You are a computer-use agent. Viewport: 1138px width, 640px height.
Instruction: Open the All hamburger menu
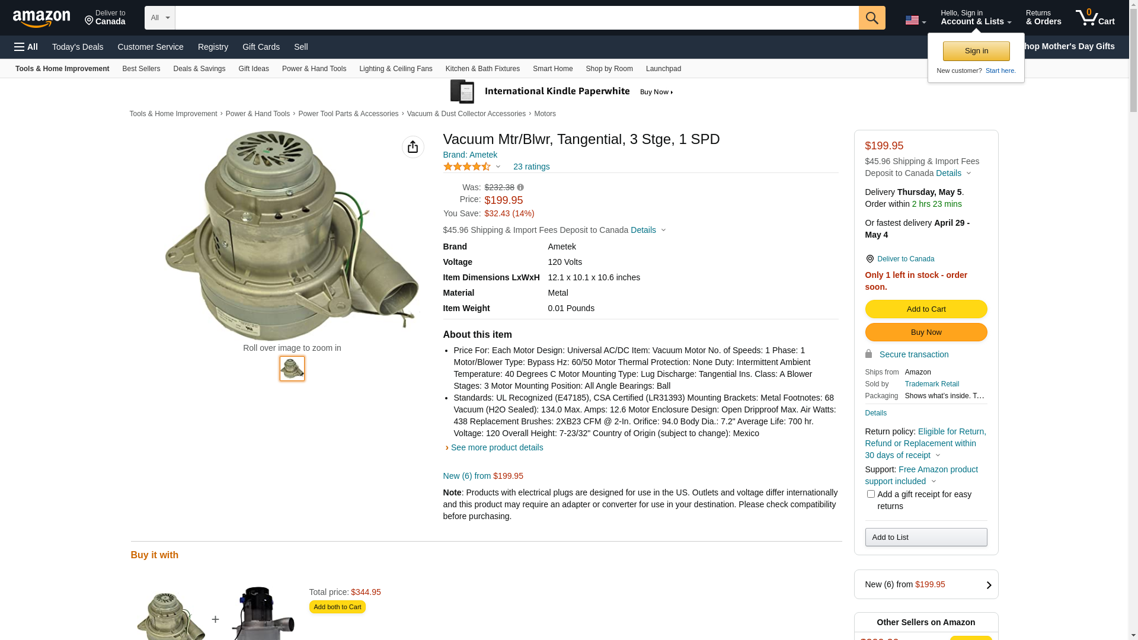tap(26, 47)
